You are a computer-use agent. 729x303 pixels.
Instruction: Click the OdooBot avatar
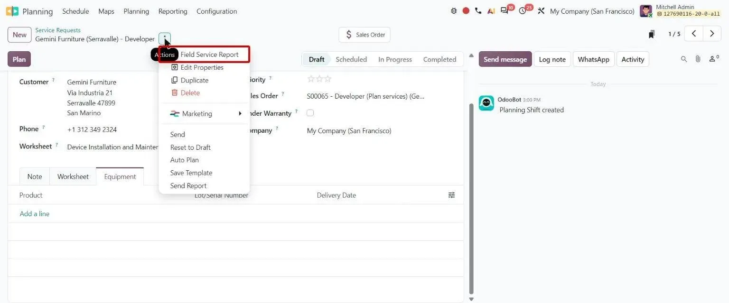tap(486, 103)
